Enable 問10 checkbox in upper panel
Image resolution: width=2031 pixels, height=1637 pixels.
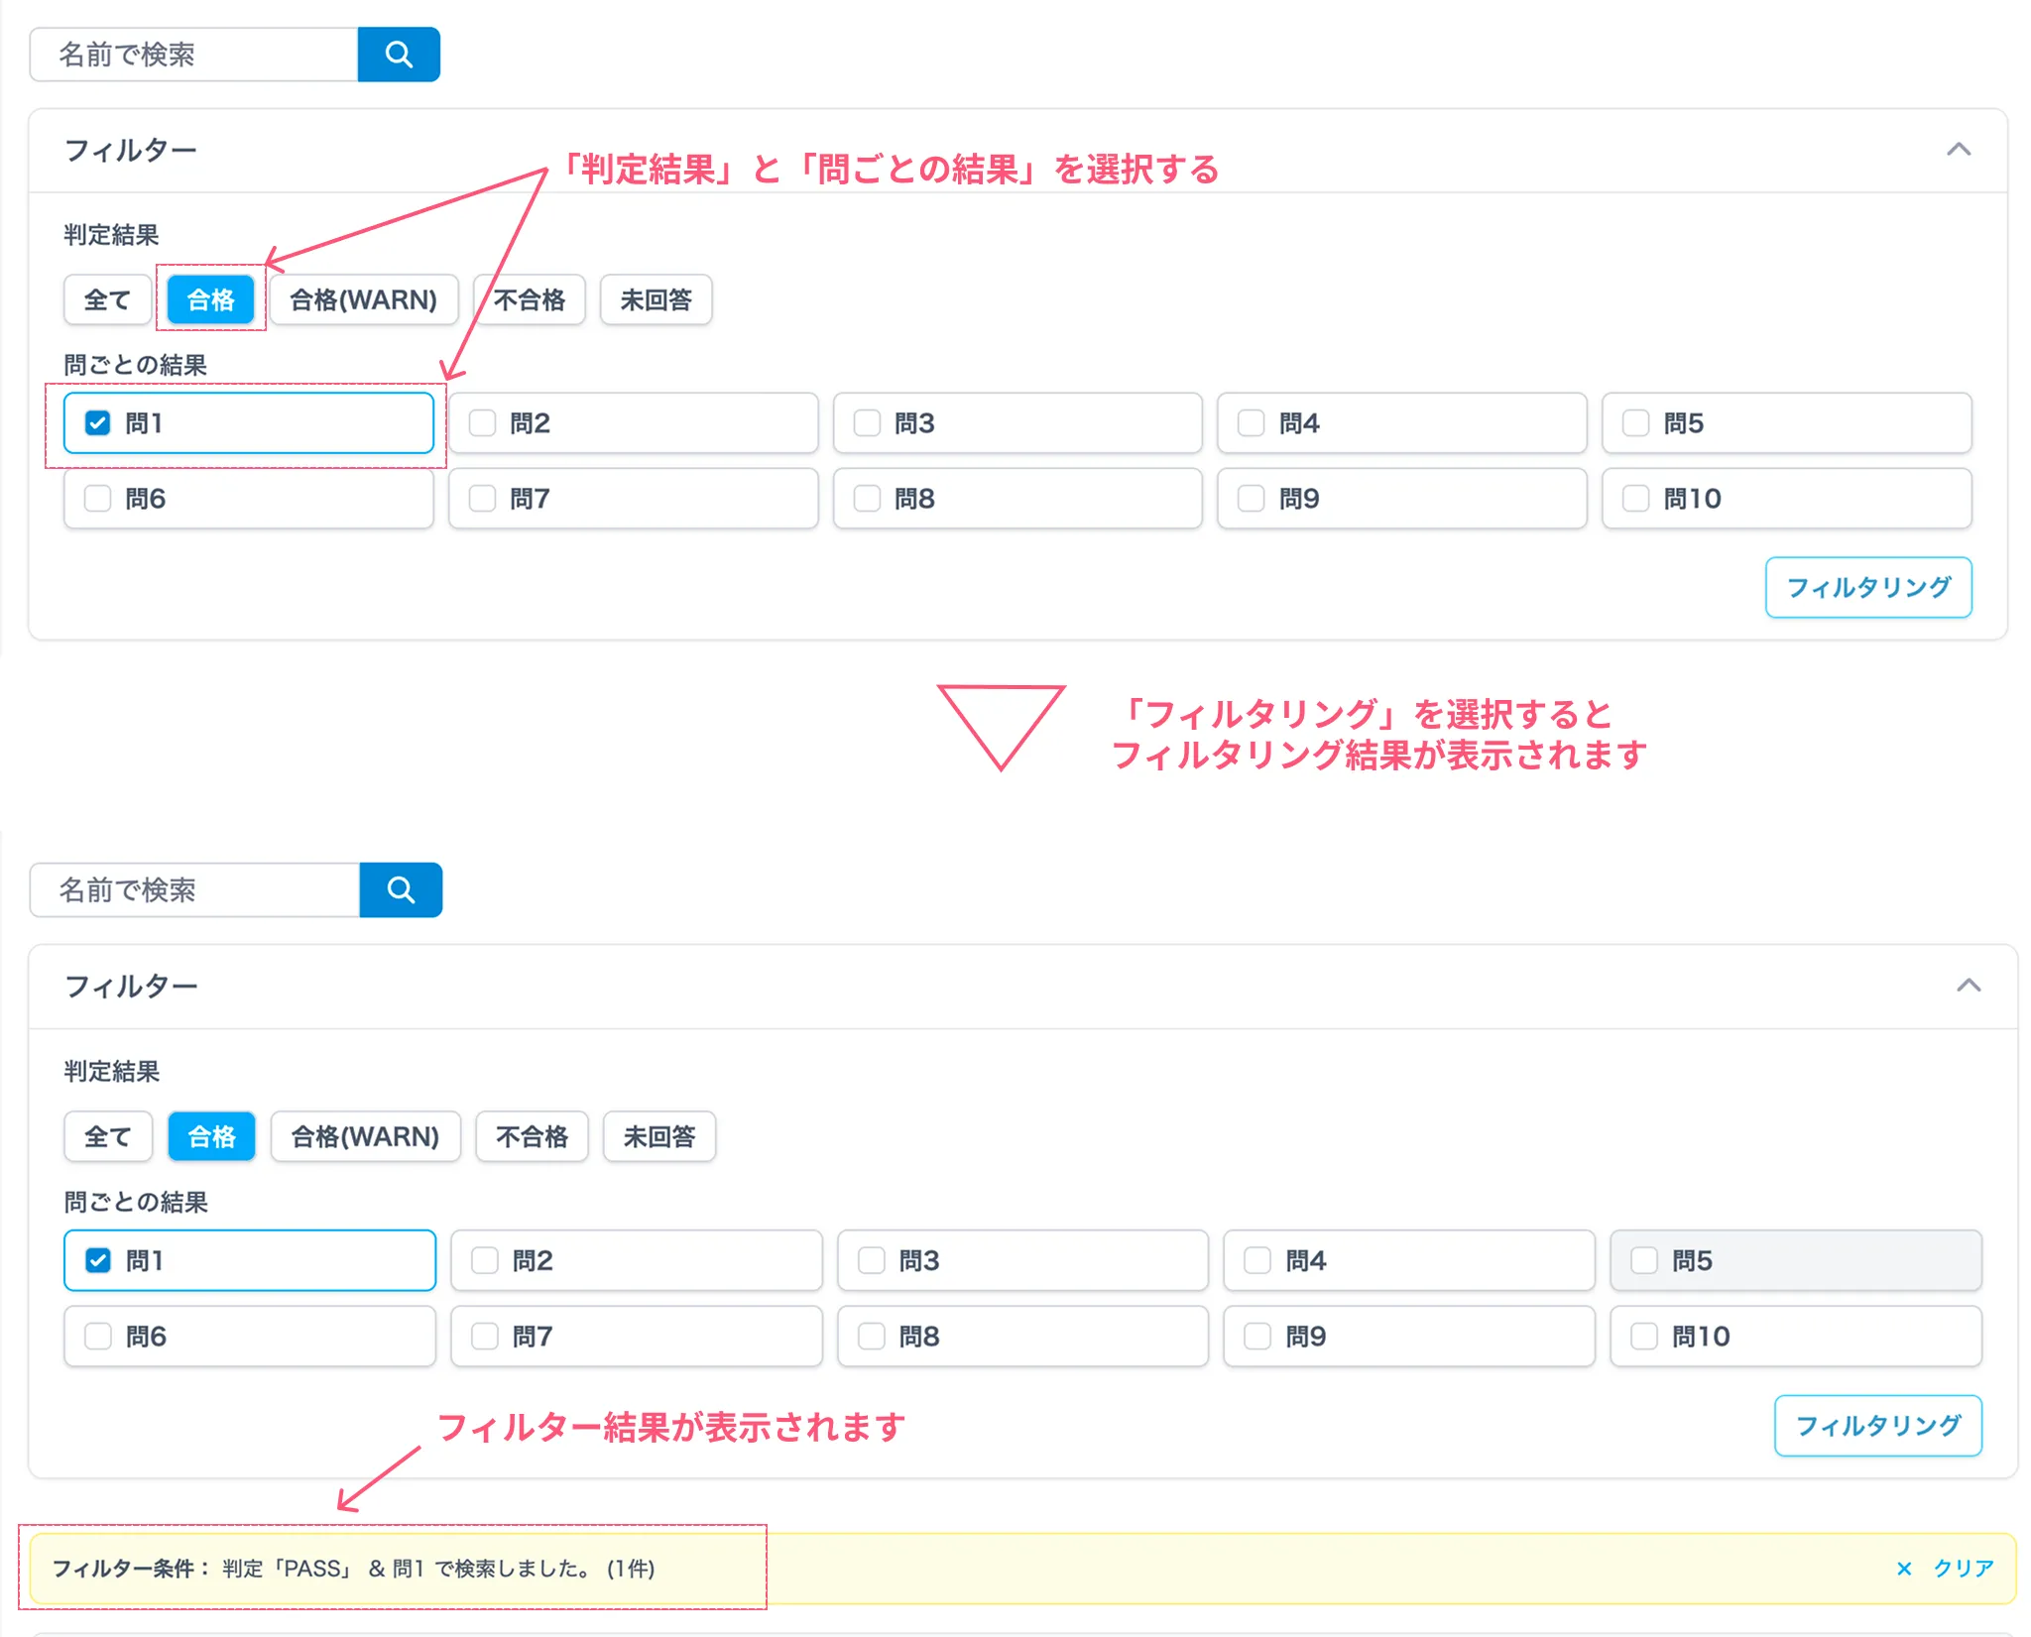(1635, 499)
